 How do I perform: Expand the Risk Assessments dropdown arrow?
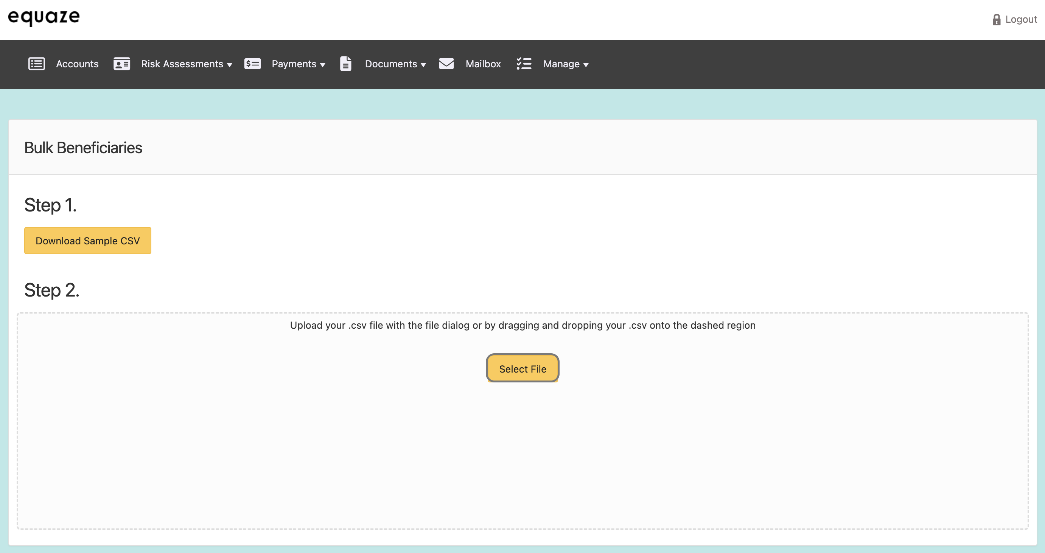230,65
